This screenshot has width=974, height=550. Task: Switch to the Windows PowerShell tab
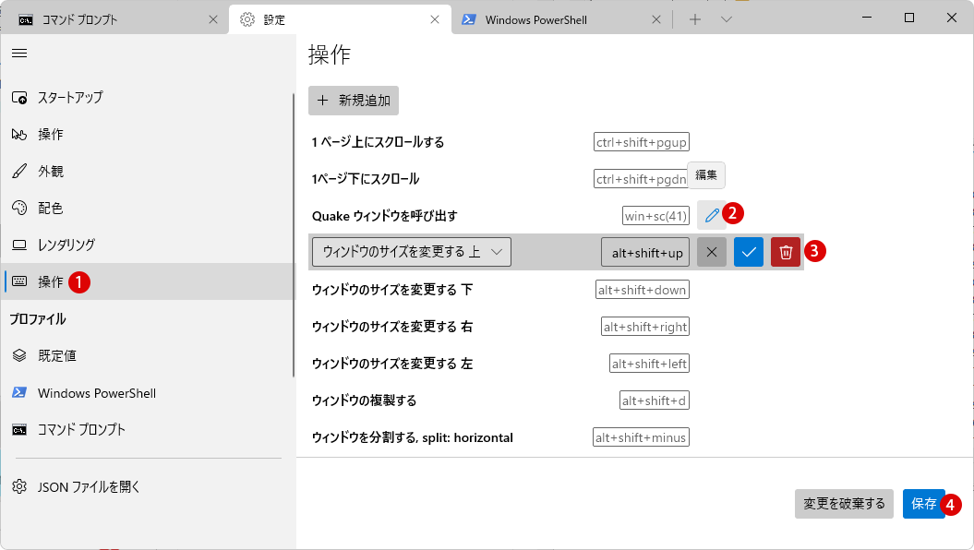[562, 20]
